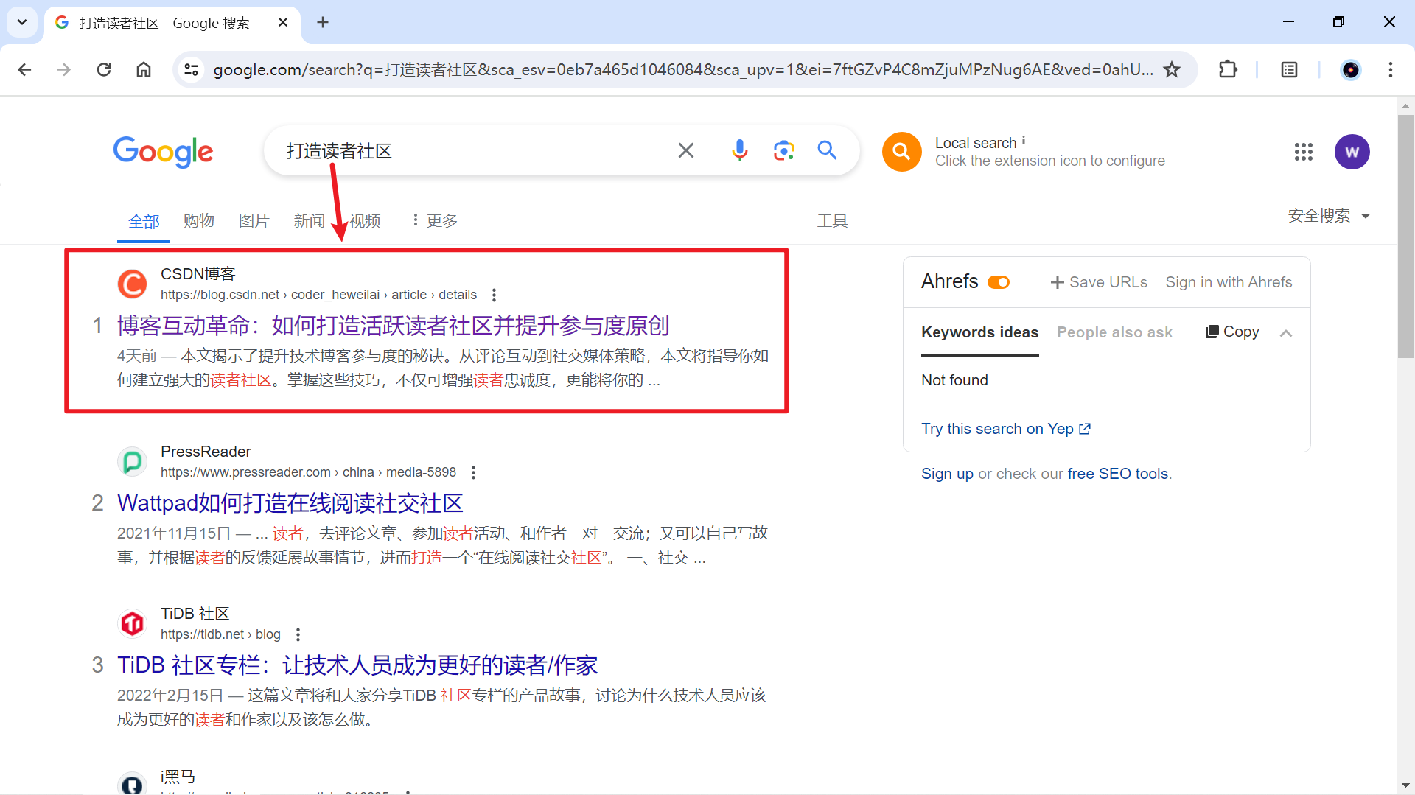Open the 更多 dropdown menu
1415x795 pixels.
point(435,220)
